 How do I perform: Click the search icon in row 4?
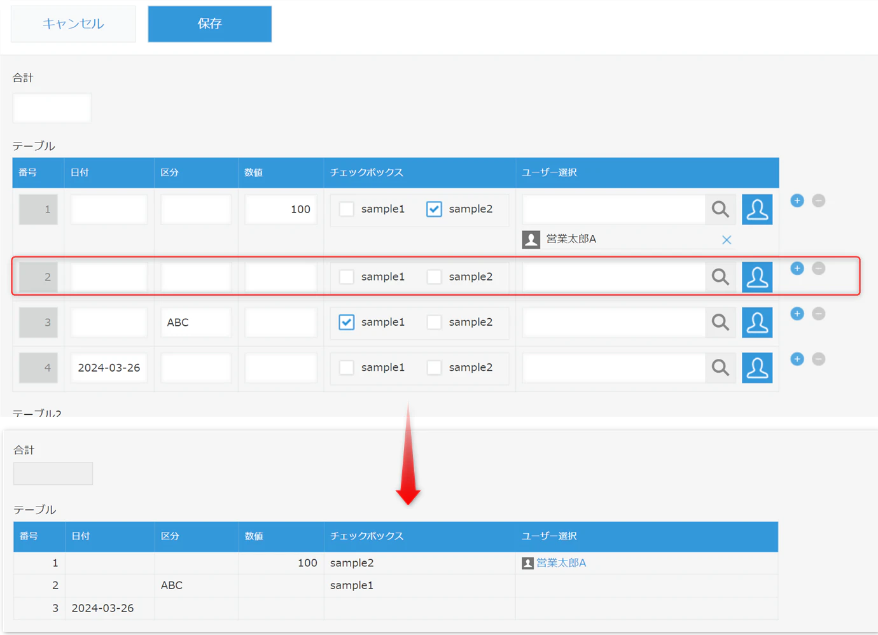720,368
